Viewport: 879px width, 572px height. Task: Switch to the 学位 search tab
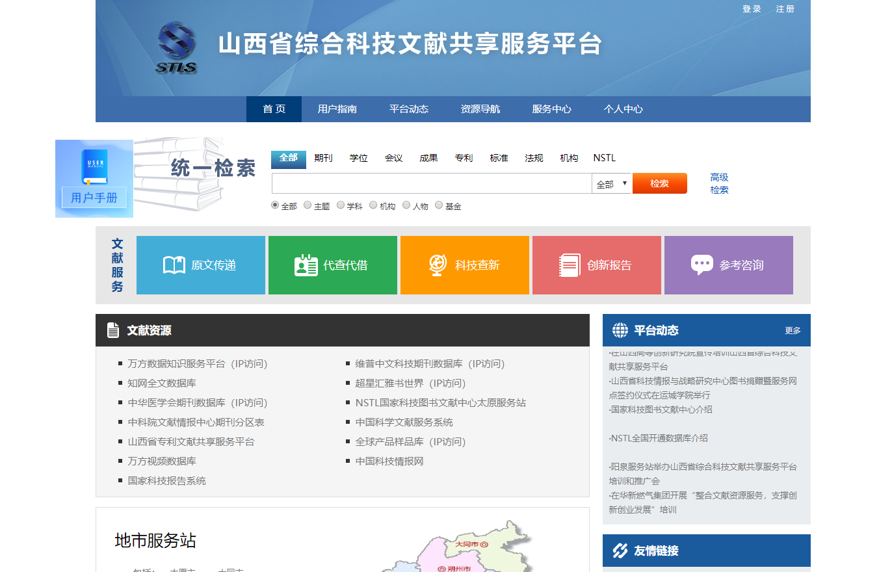point(359,158)
